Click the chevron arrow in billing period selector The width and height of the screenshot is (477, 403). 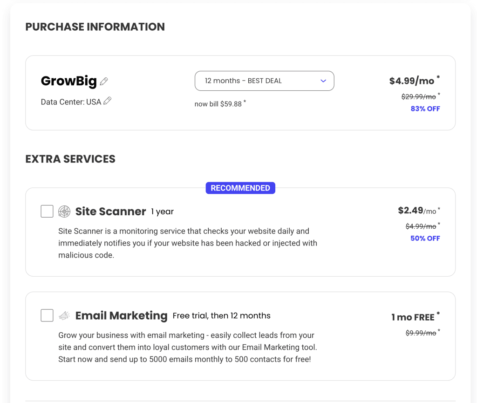pyautogui.click(x=323, y=81)
